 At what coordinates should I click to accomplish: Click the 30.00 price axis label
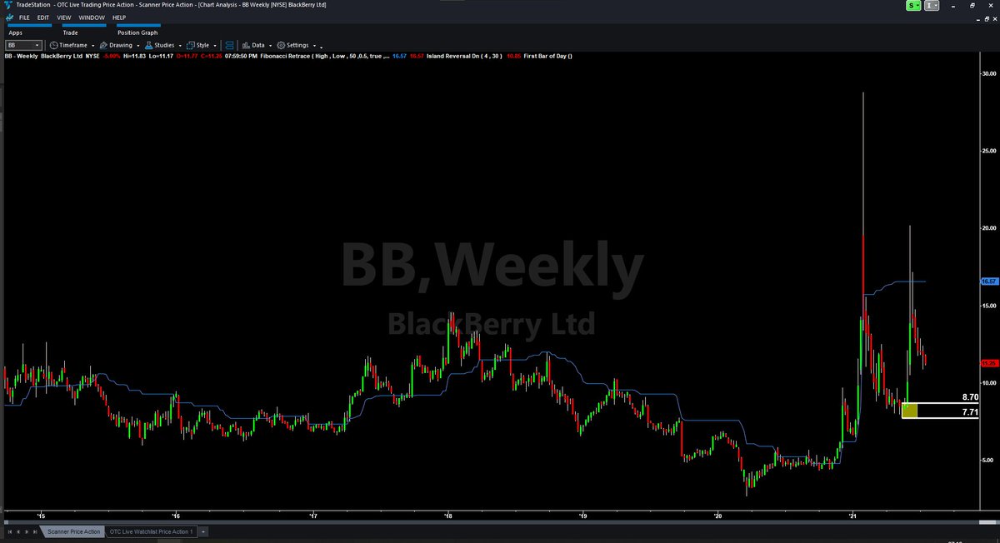coord(990,73)
